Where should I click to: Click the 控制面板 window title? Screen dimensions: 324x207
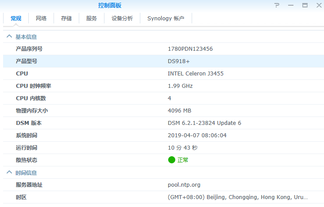pyautogui.click(x=110, y=5)
